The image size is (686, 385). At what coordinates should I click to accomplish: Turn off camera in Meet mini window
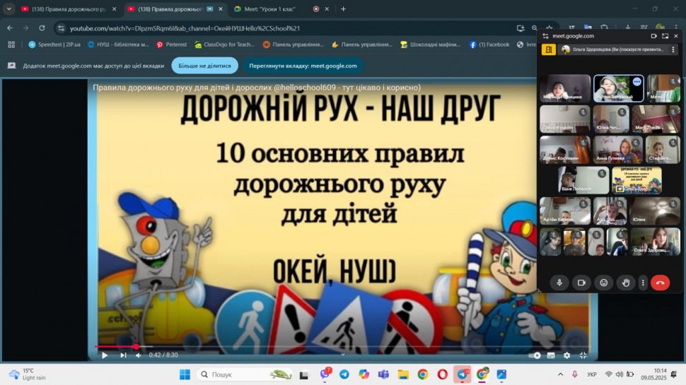581,283
